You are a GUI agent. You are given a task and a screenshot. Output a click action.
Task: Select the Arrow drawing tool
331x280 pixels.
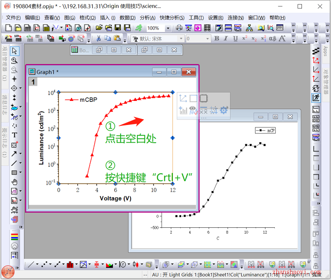pos(14,154)
